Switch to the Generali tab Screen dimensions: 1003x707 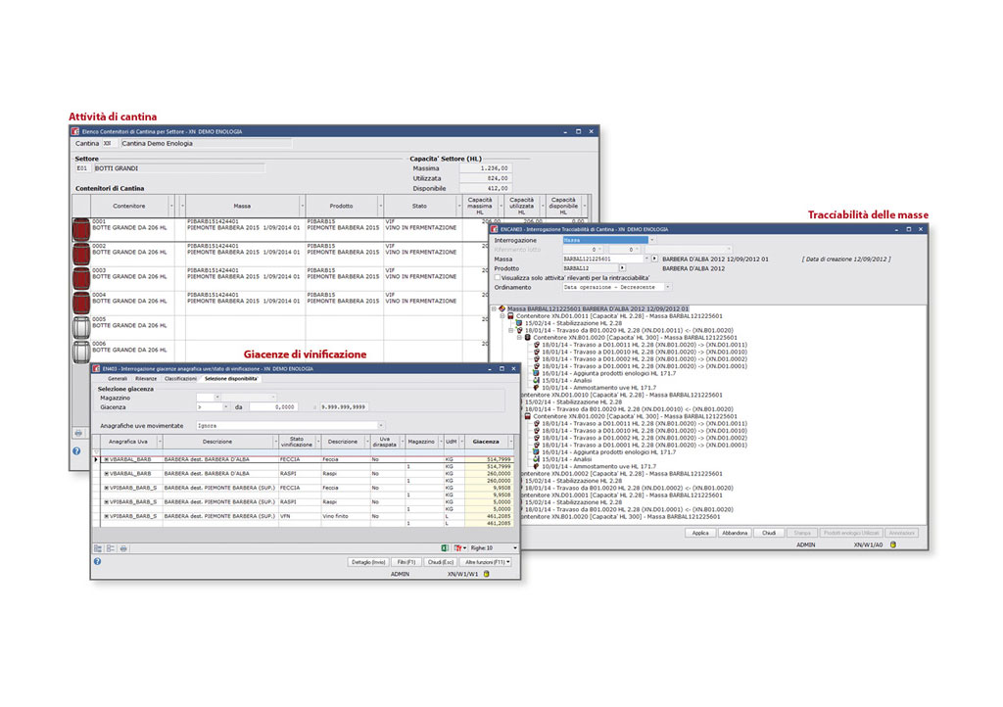click(x=117, y=378)
